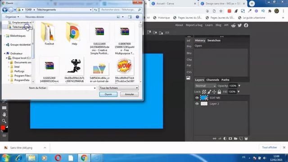Click the new adjustment layer half-circle icon
Screen dimensions: 288x162
[225, 139]
